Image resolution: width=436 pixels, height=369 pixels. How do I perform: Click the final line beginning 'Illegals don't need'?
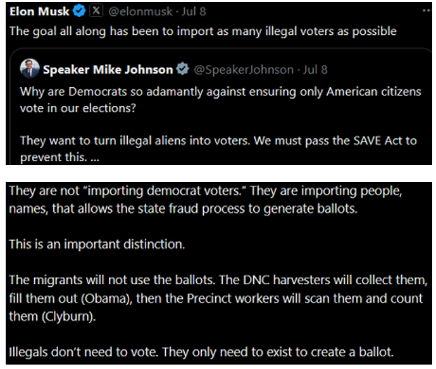[x=201, y=352]
